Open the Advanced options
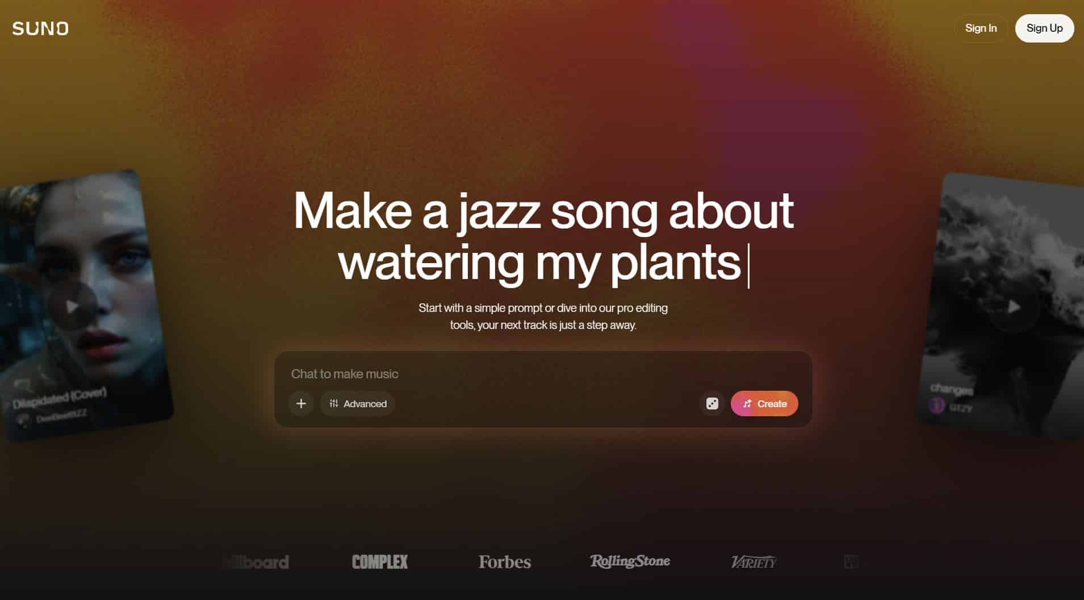Screen dimensions: 1084x600 pos(358,404)
